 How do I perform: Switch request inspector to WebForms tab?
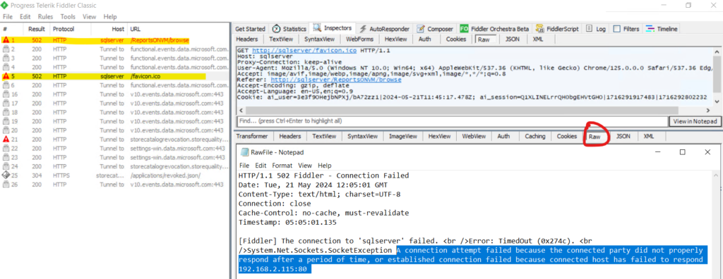point(359,39)
